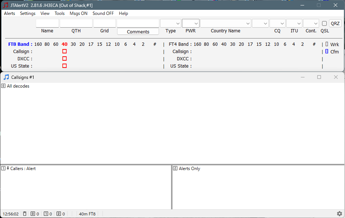Screen dimensions: 345x218
Task: Open the settings gear in Callsigns window
Action: (x=339, y=214)
